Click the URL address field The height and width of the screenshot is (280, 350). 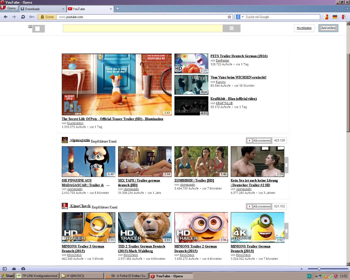point(141,17)
